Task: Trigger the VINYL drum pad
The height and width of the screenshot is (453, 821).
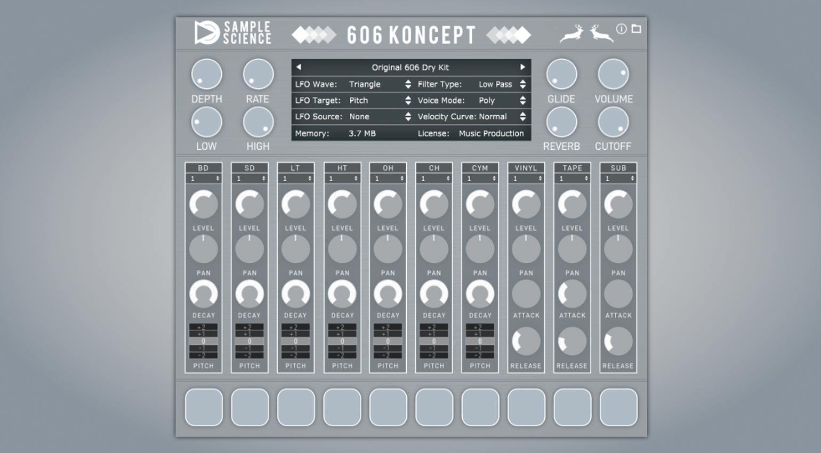Action: point(526,407)
